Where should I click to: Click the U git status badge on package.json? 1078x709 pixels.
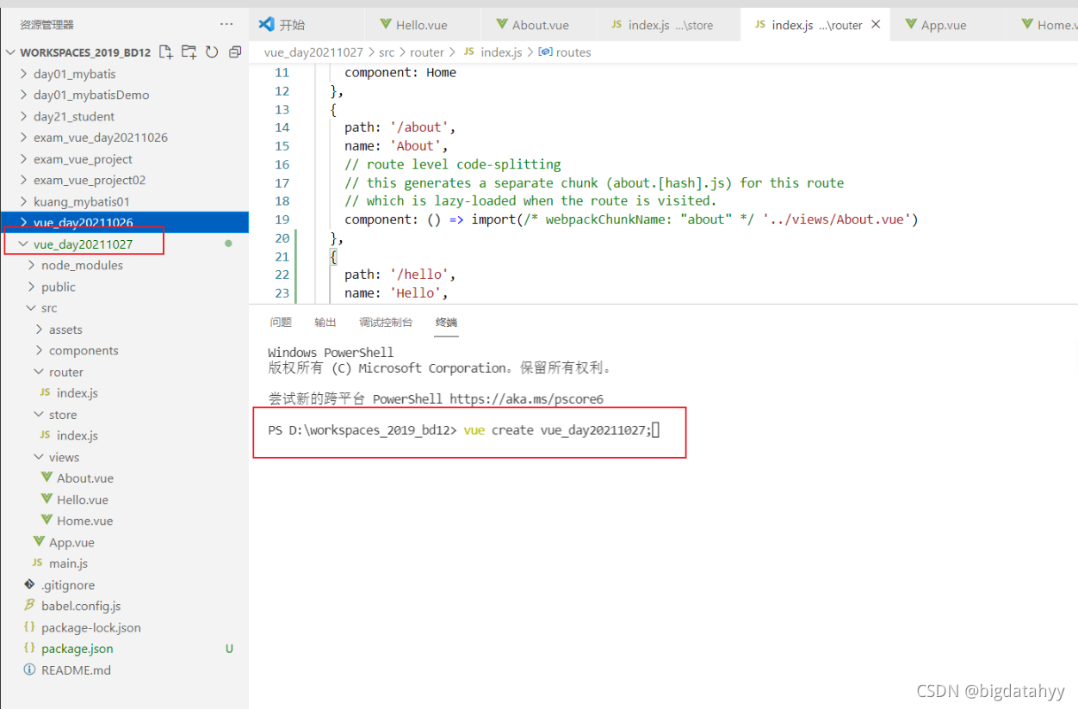(x=229, y=649)
